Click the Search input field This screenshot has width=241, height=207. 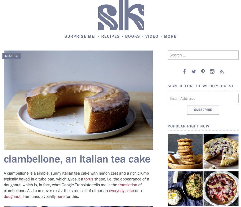[203, 55]
